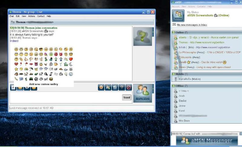Screen dimensions: 242x147
Task: Open 'No new messages in Inbox' link
Action: point(192,25)
